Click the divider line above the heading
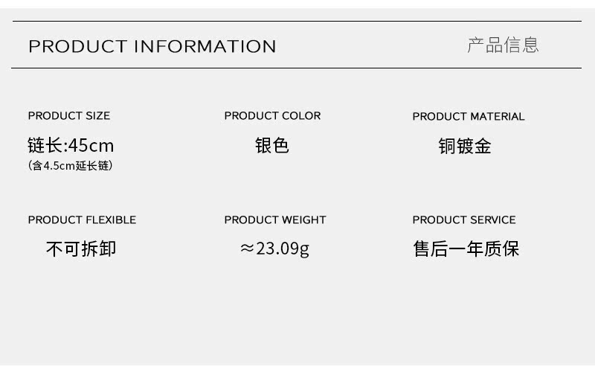The height and width of the screenshot is (375, 595). [297, 22]
